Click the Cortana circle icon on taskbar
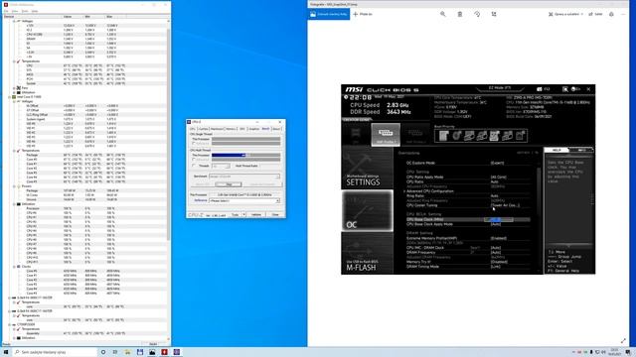This screenshot has width=636, height=357. pyautogui.click(x=103, y=352)
